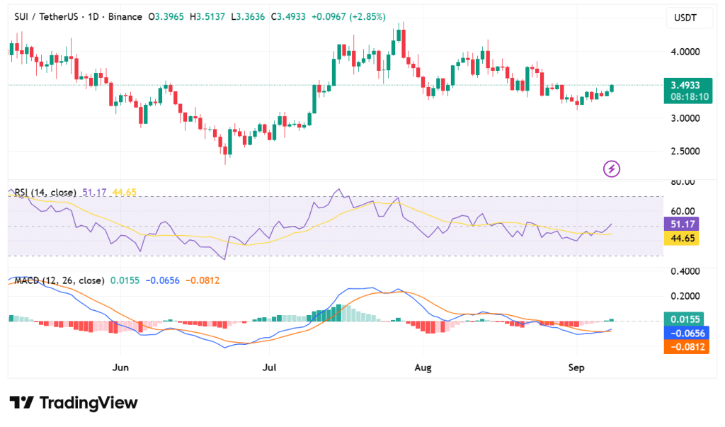Open the 1D interval in the chart title
This screenshot has width=725, height=427.
[127, 14]
